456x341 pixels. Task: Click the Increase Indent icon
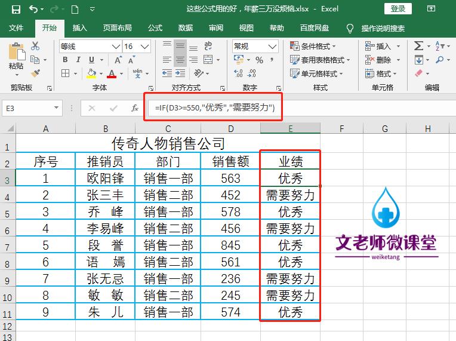coord(180,73)
